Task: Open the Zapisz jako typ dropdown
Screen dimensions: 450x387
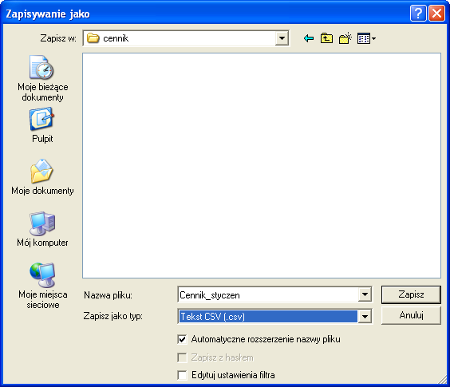Action: (x=365, y=316)
